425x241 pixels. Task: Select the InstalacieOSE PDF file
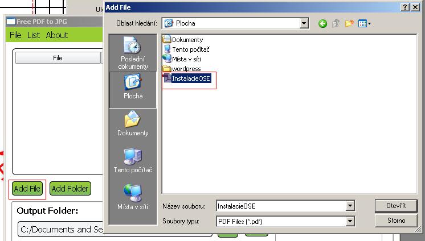click(187, 78)
